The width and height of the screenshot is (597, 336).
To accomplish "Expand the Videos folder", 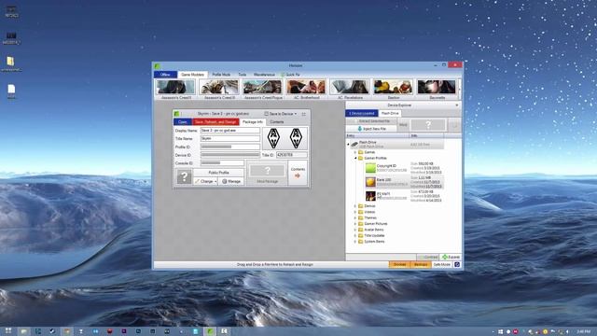I will [355, 212].
